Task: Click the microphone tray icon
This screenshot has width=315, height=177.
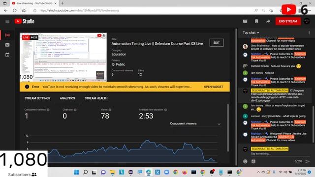Action: click(274, 172)
